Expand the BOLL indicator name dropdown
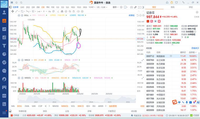Viewport: 200px width, 119px height. [31, 15]
